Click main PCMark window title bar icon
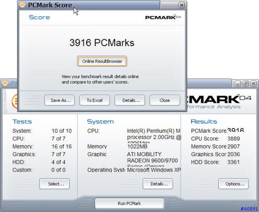The image size is (259, 212). (x=5, y=83)
